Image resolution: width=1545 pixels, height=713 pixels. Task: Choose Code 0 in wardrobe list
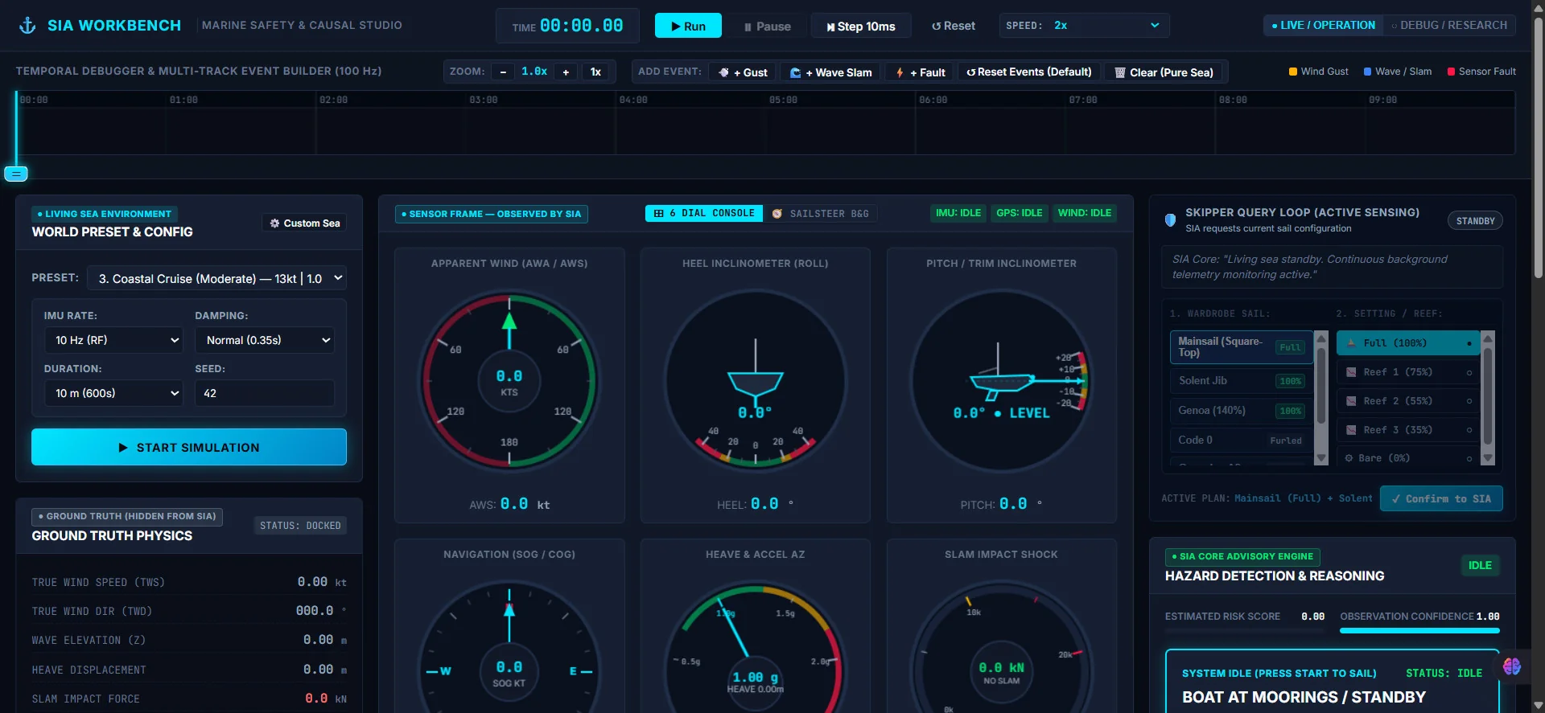click(x=1241, y=441)
